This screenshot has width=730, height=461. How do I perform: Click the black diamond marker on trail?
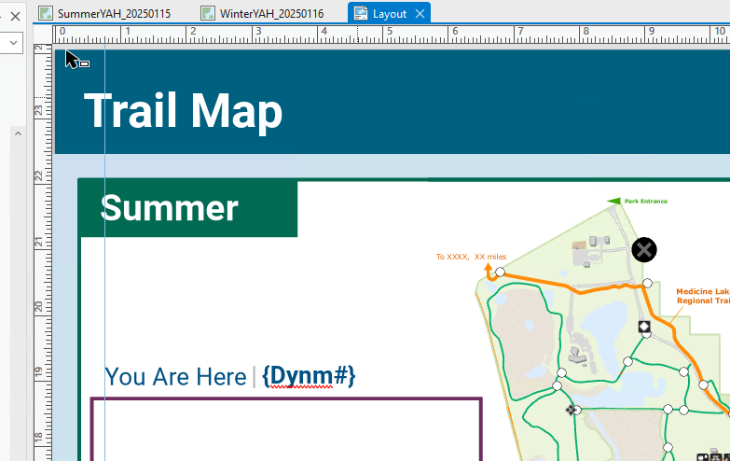pyautogui.click(x=644, y=327)
